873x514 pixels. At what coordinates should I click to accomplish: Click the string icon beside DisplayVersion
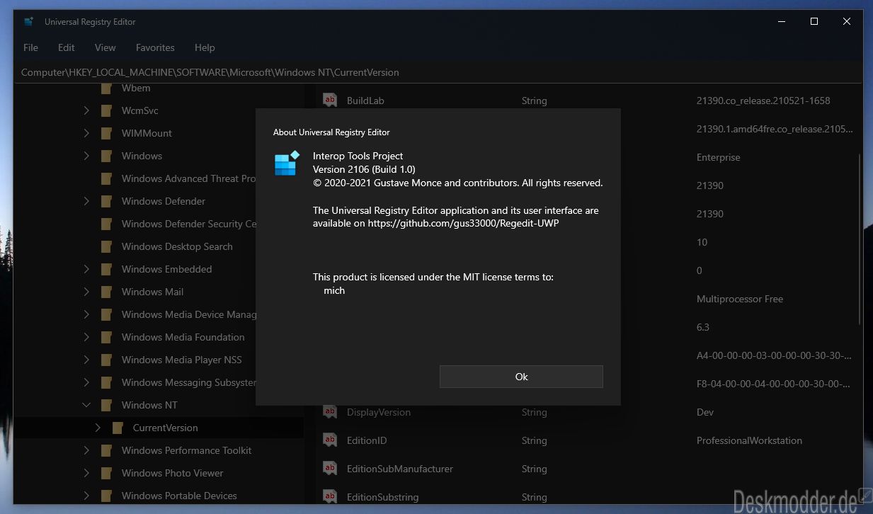(329, 412)
